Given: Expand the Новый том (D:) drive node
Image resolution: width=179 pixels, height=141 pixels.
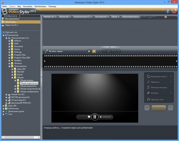Looking at the screenshot, I should (6, 94).
